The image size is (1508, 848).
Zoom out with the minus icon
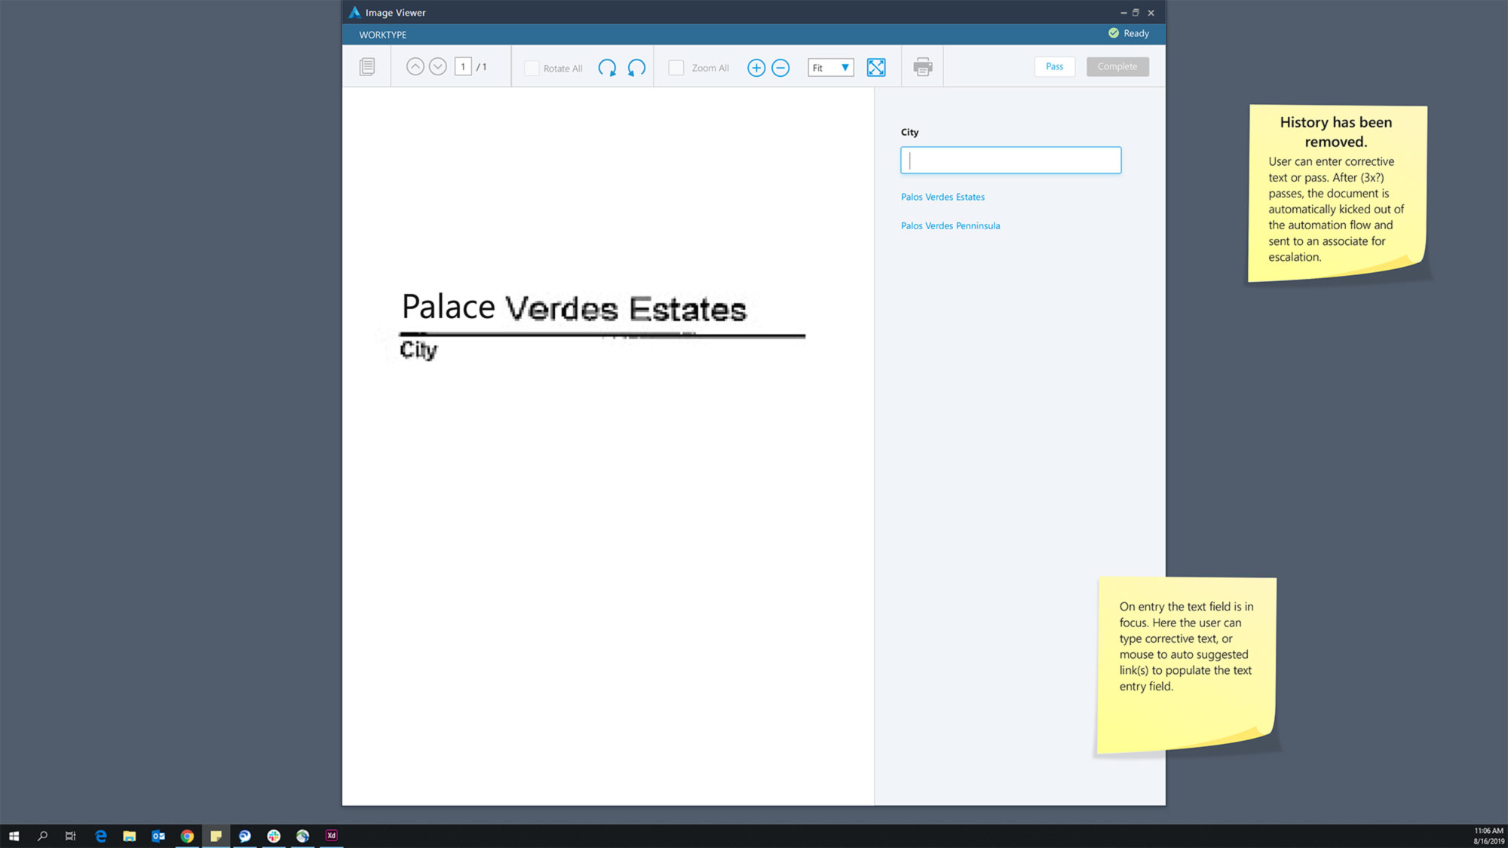point(780,68)
